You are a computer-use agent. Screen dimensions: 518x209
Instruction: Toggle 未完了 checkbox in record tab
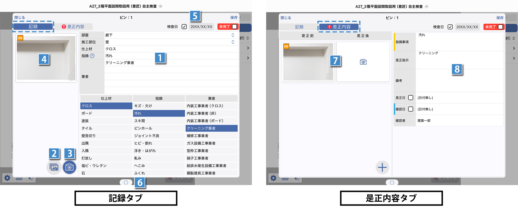point(234,26)
